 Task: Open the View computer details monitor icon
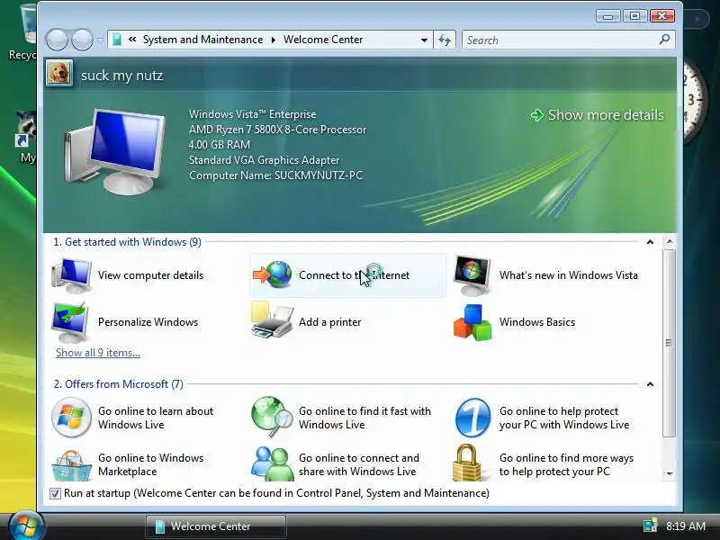pos(72,275)
